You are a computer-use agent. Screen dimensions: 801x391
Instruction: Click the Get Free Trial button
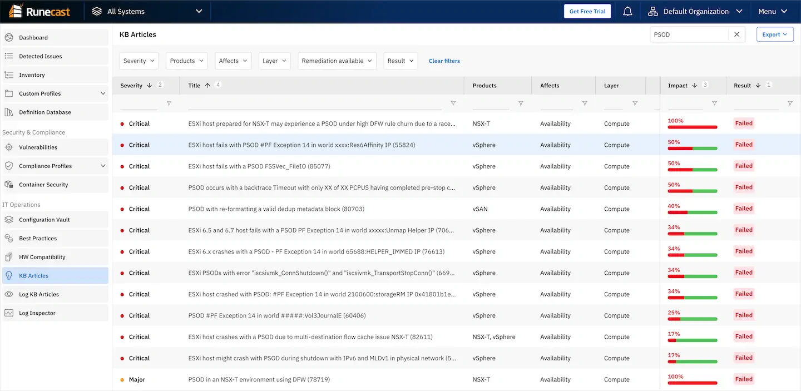587,11
